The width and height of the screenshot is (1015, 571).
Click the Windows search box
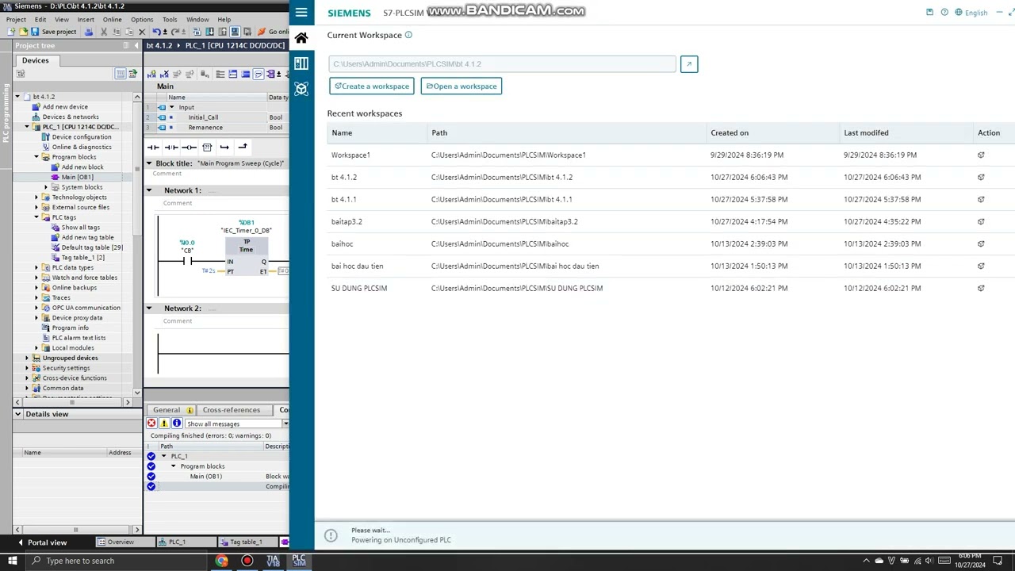point(116,561)
